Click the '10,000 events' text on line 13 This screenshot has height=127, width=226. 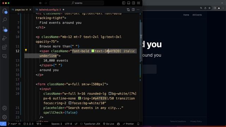coord(56,60)
